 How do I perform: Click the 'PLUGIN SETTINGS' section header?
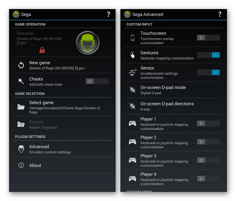[30, 136]
